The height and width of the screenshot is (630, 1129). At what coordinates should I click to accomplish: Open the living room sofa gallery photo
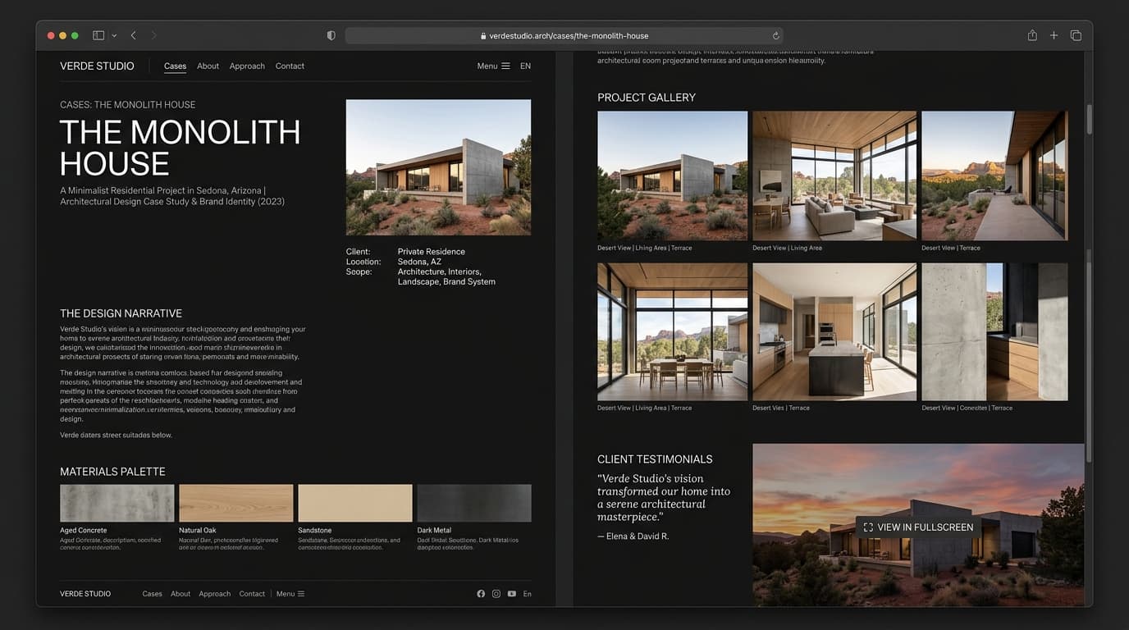click(x=834, y=176)
